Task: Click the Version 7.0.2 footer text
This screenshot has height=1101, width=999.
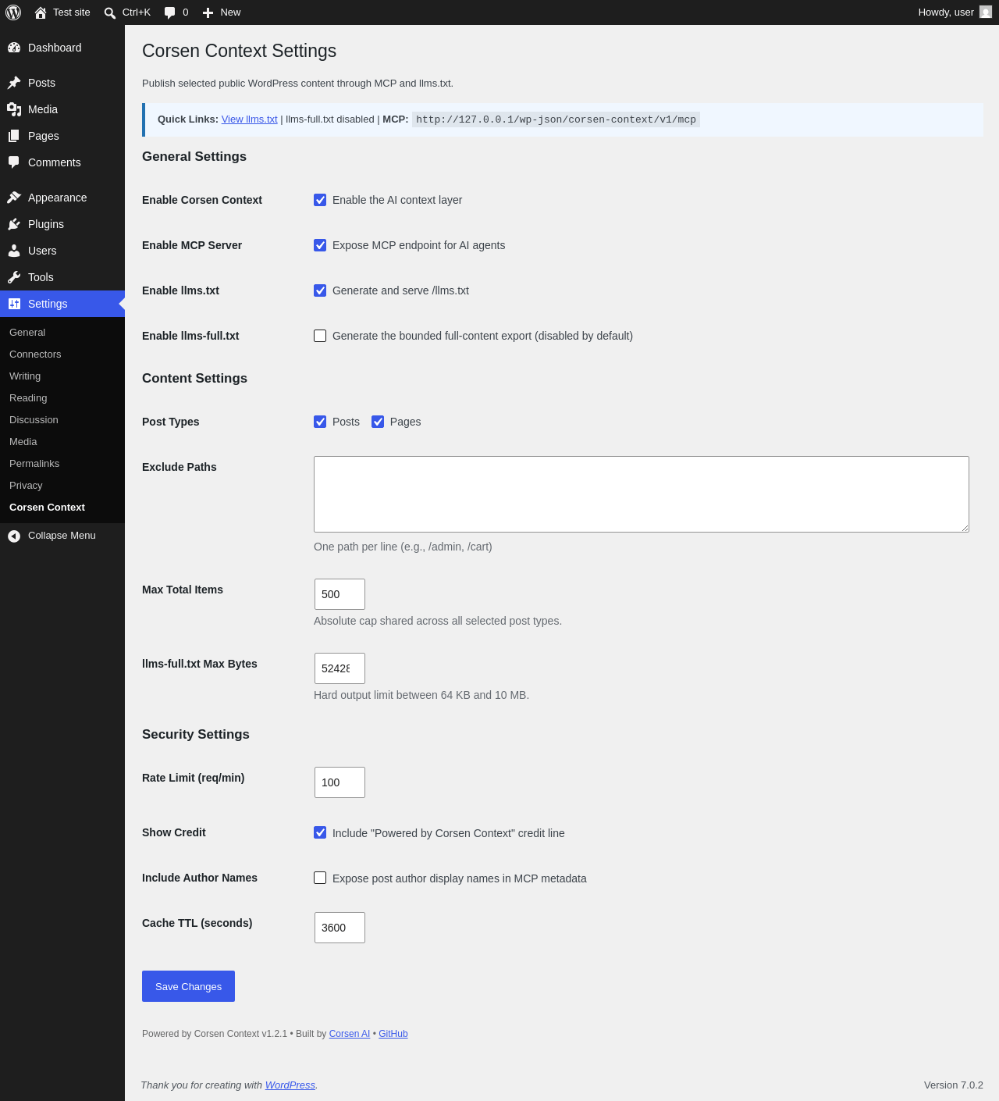Action: [954, 1085]
